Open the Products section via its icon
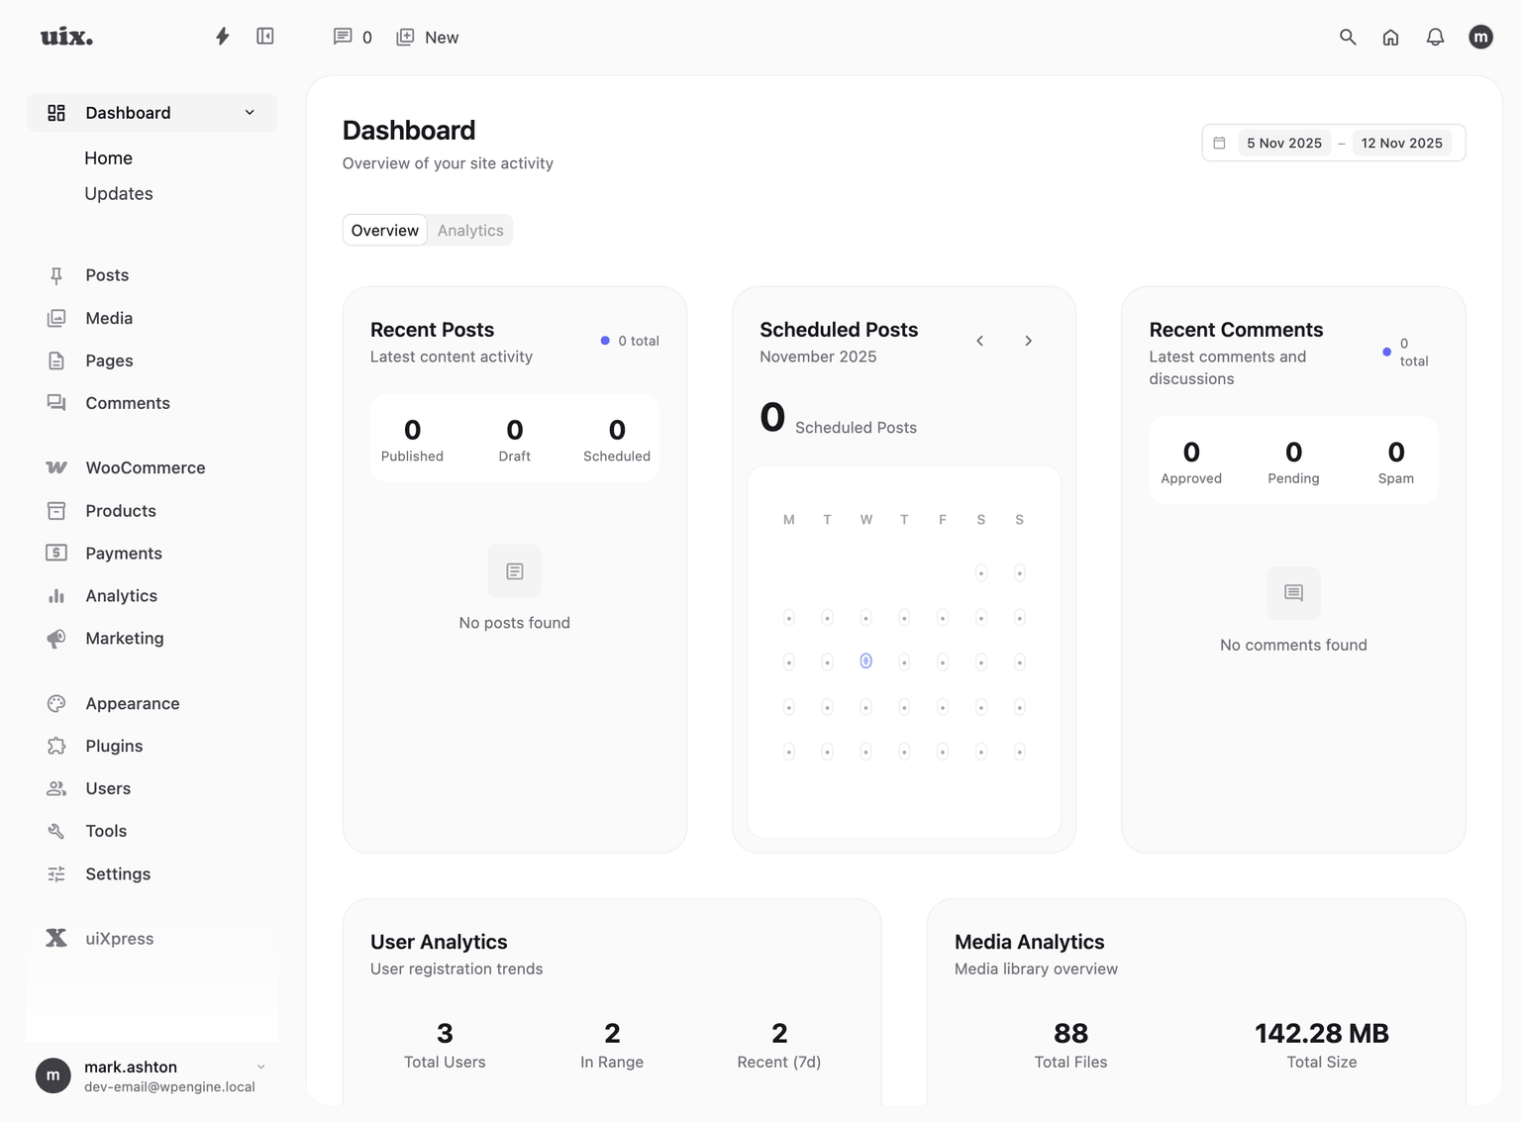Image resolution: width=1521 pixels, height=1122 pixels. click(x=56, y=510)
